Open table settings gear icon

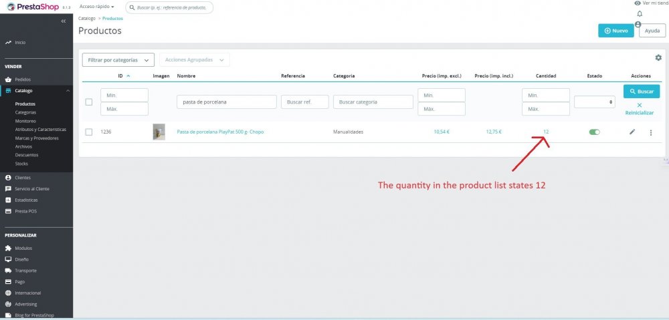pyautogui.click(x=658, y=57)
